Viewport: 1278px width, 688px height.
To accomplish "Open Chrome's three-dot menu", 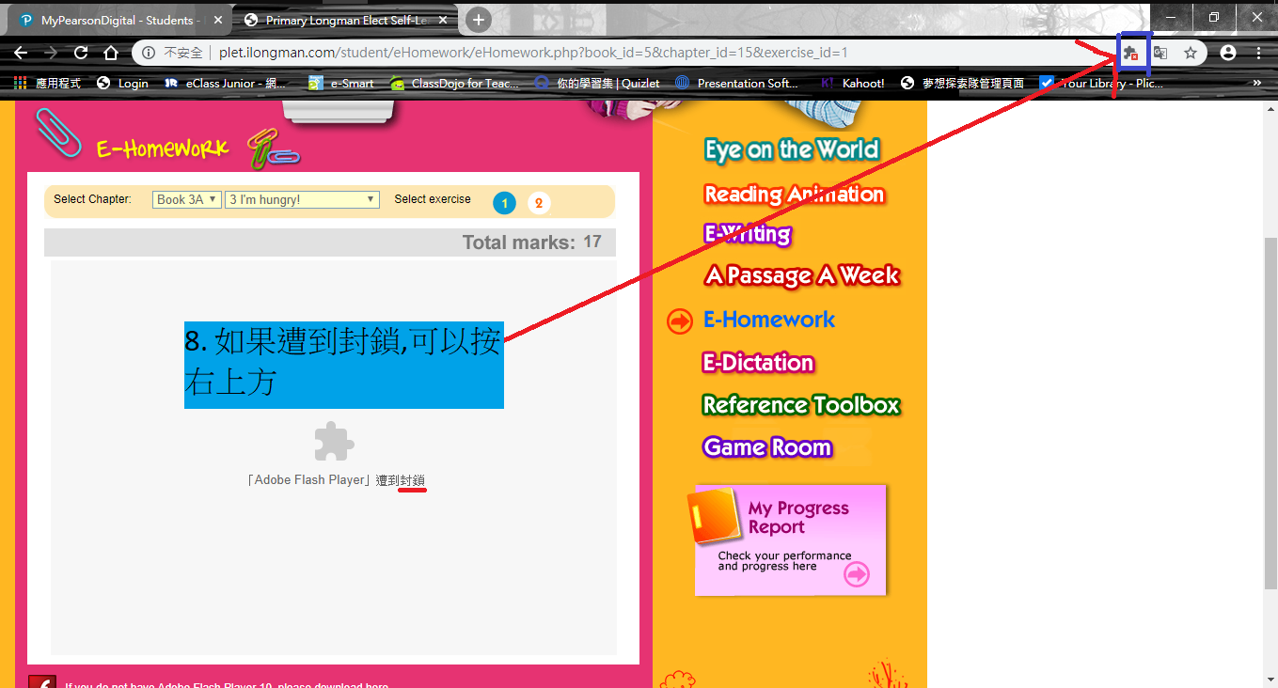I will [1258, 53].
